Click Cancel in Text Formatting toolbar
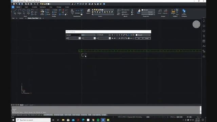Image resolution: width=217 pixels, height=122 pixels. [x=147, y=38]
